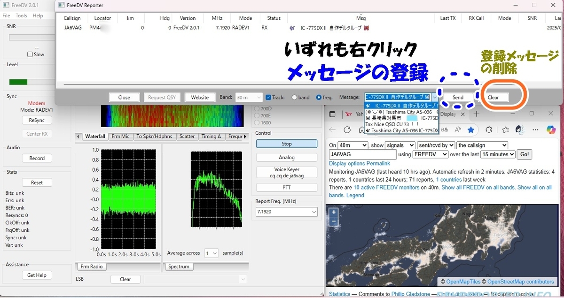This screenshot has width=564, height=298.
Task: Click the browser back arrow
Action: coord(331,129)
